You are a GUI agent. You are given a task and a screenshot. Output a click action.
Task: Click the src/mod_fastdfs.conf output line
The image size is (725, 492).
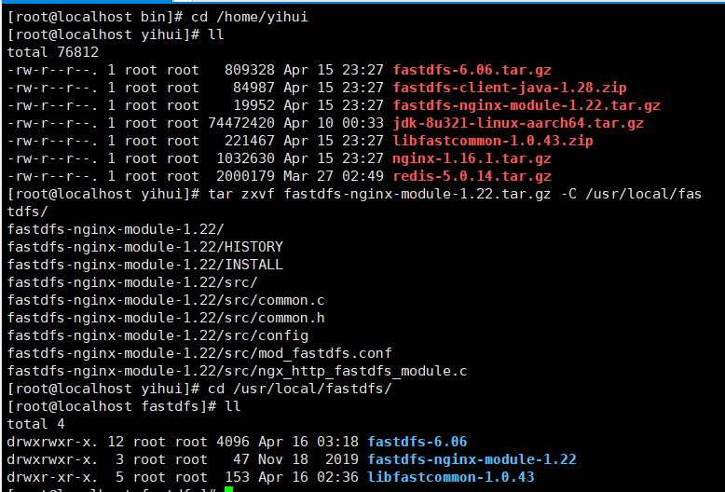pyautogui.click(x=199, y=353)
